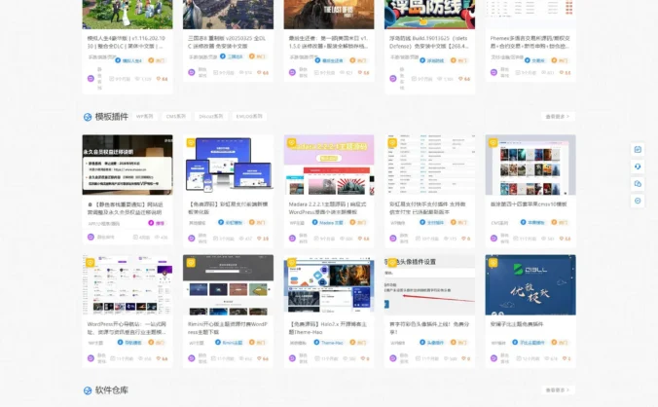The width and height of the screenshot is (658, 407).
Task: Click yellow badge on Madara theme card
Action: [292, 143]
